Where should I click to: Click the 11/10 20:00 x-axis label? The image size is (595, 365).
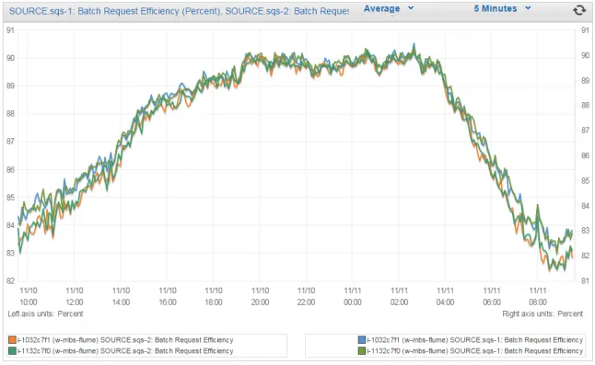[x=260, y=296]
